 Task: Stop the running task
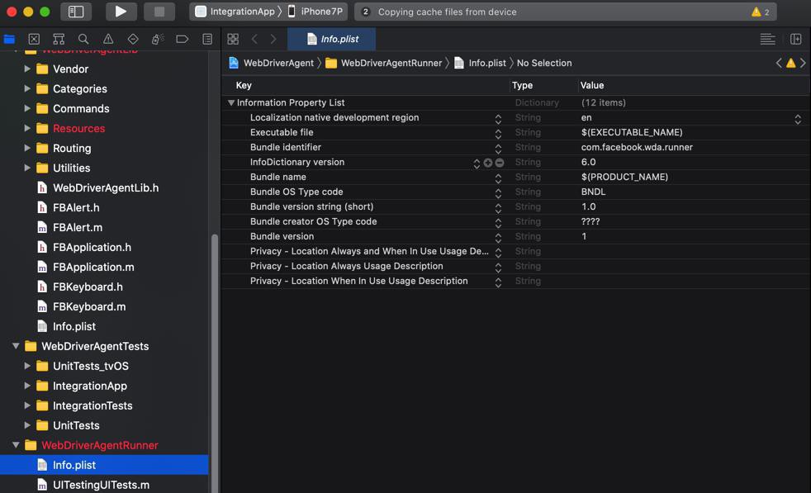coord(159,12)
